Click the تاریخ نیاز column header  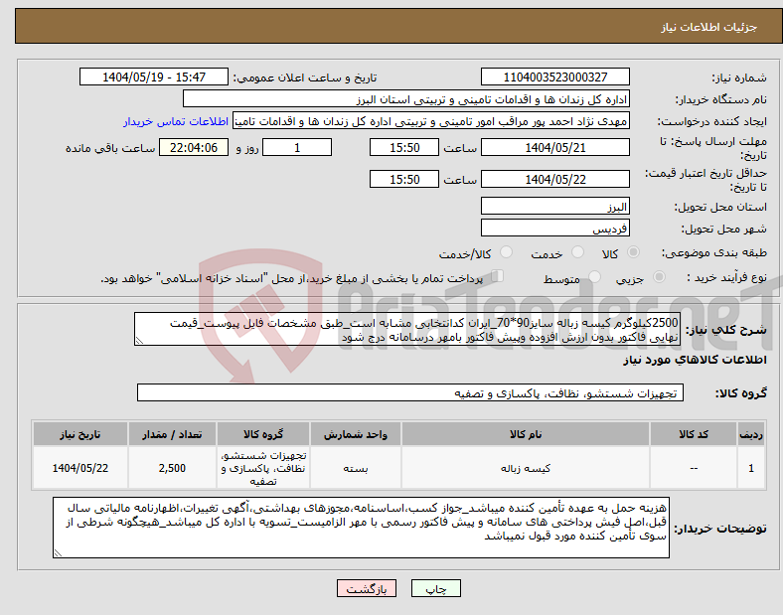(80, 434)
